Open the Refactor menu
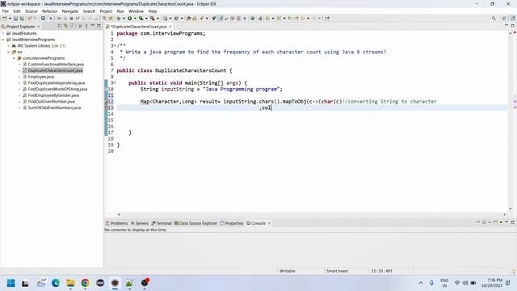 [x=50, y=11]
